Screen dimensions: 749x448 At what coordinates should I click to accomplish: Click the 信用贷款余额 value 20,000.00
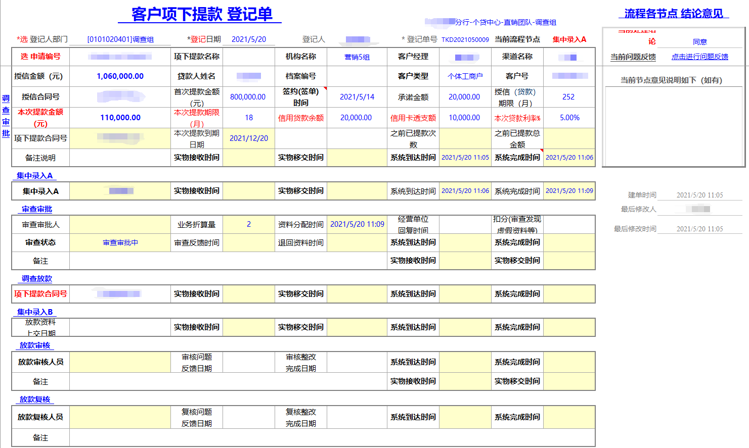pyautogui.click(x=356, y=118)
